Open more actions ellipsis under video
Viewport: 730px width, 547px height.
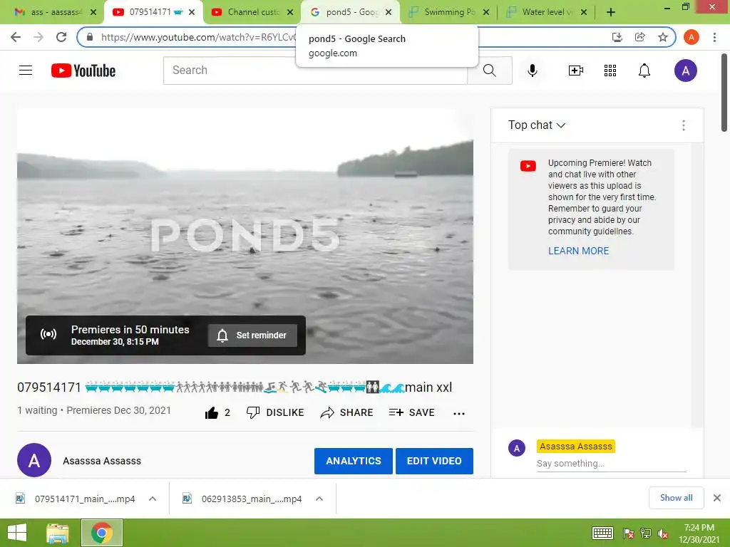[458, 414]
